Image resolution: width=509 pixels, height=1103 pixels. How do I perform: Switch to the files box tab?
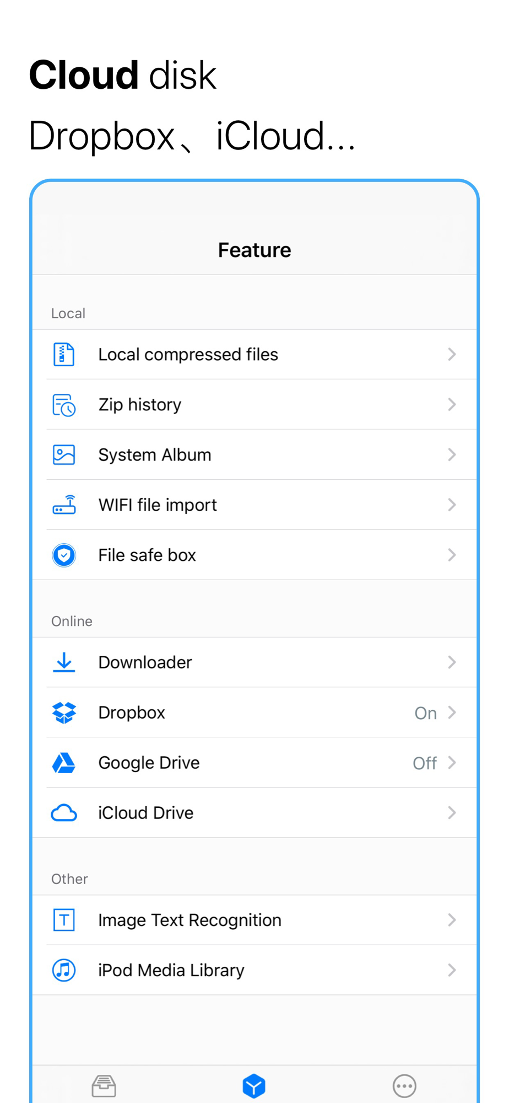tap(104, 1086)
